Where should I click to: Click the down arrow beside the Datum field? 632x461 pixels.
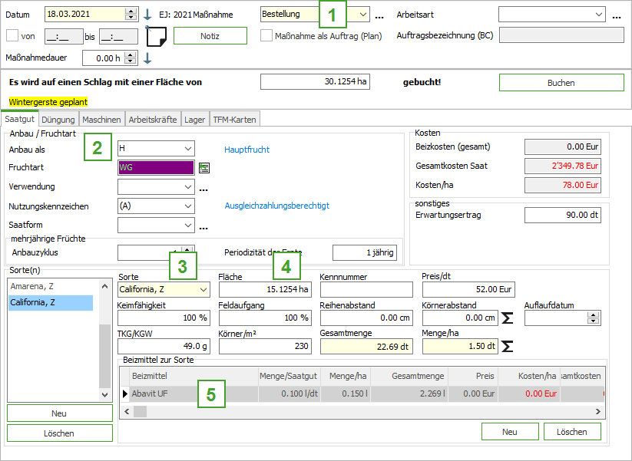point(147,15)
